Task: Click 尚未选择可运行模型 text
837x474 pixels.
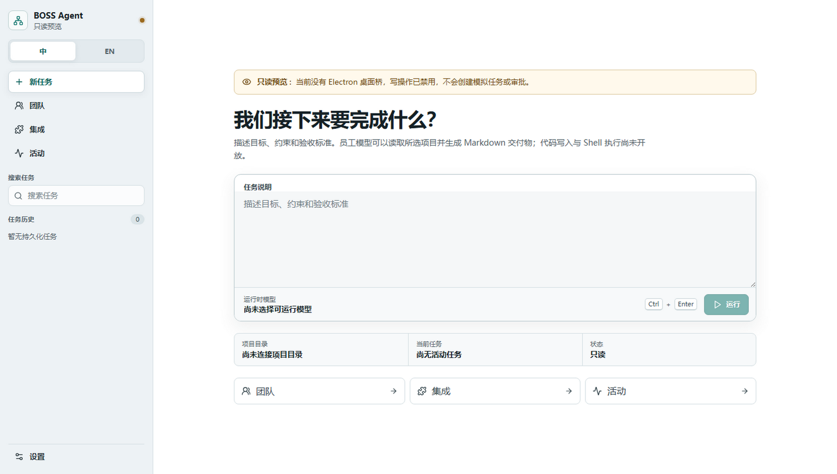Action: (278, 309)
